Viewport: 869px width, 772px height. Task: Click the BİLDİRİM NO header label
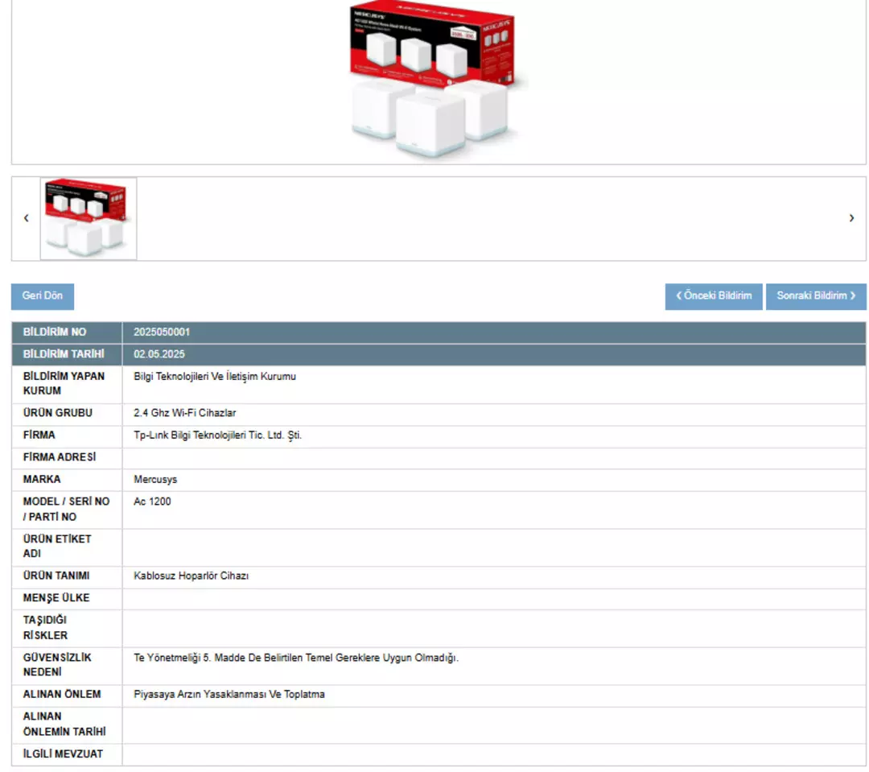click(x=55, y=332)
